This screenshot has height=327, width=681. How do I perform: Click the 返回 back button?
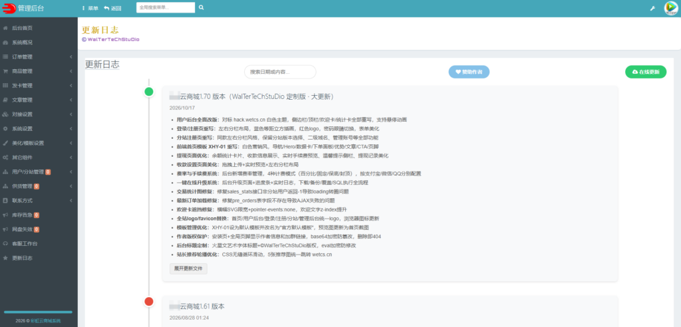tap(112, 8)
